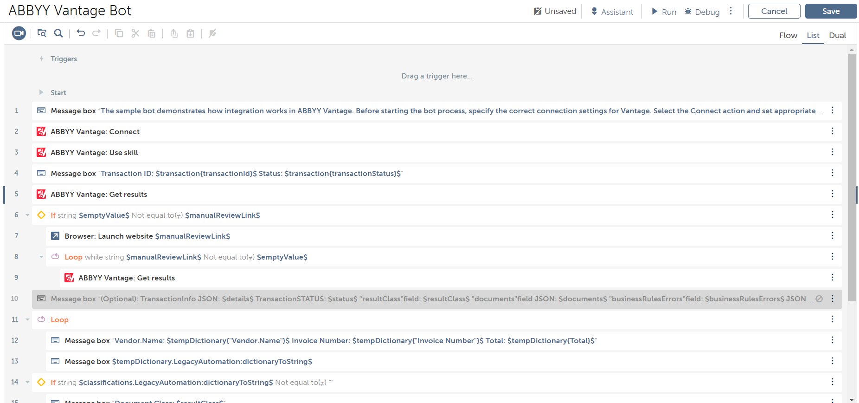This screenshot has height=403, width=859.
Task: Select line 9 ABBYY Vantage: Get results
Action: point(451,278)
